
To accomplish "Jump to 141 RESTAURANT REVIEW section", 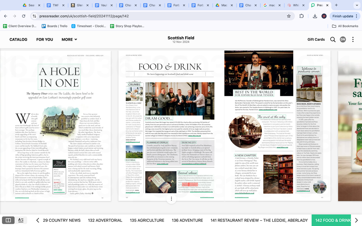I will (x=259, y=220).
